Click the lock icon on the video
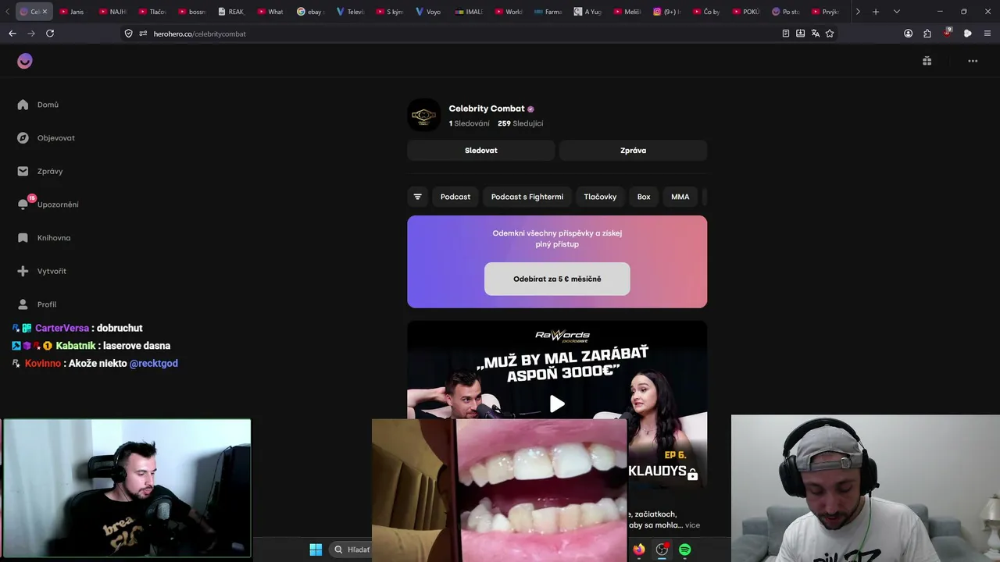Screen dimensions: 1000x562 [692, 474]
